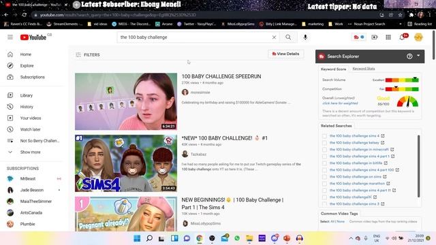Select All common video tags
This screenshot has height=245, width=436.
(332, 222)
